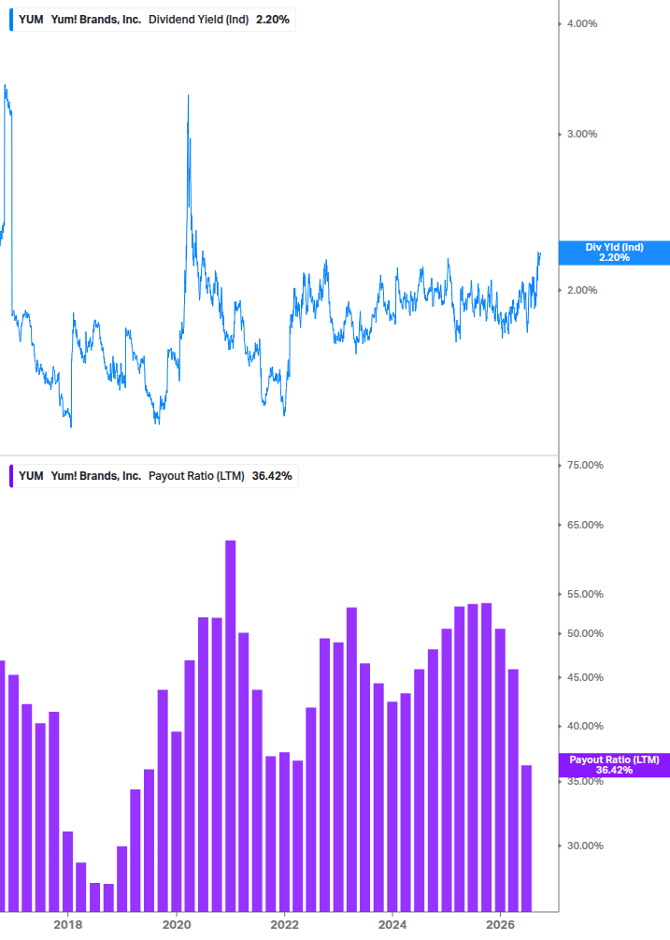The height and width of the screenshot is (940, 670).
Task: Click the purple Payout Ratio (LTM) 36.42% axis tag
Action: (x=614, y=765)
